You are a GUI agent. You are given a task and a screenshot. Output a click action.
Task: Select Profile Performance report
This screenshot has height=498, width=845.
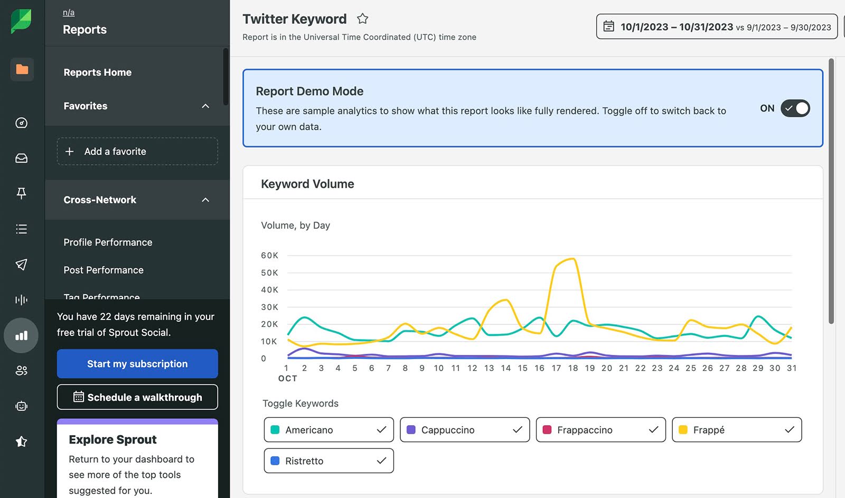tap(107, 242)
